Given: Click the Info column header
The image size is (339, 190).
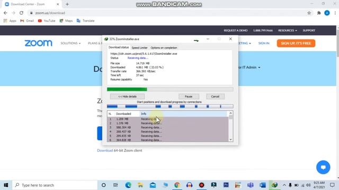Looking at the screenshot, I should (x=184, y=114).
